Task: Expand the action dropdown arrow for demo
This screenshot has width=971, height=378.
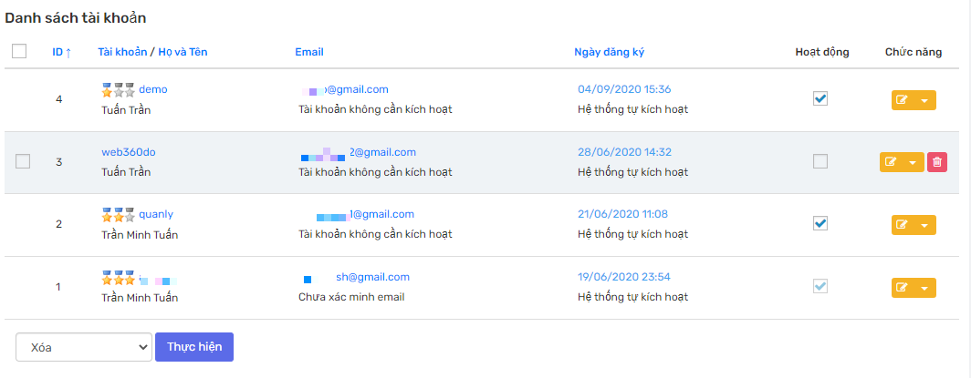Action: (x=924, y=100)
